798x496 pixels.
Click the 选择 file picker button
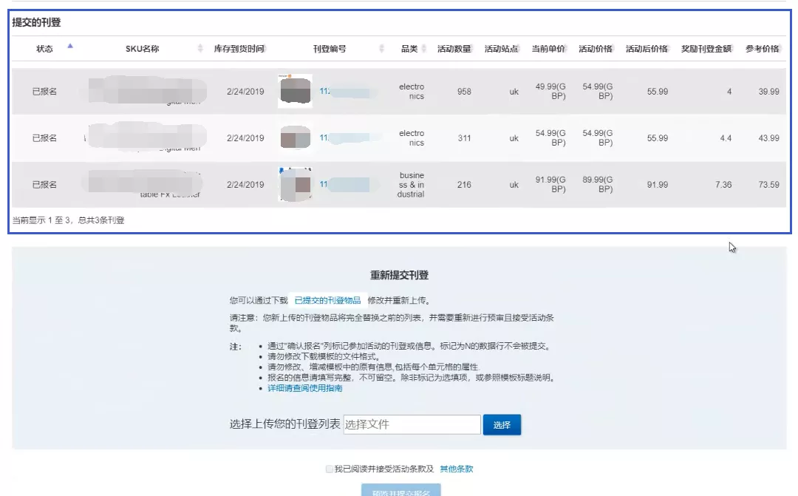point(502,425)
